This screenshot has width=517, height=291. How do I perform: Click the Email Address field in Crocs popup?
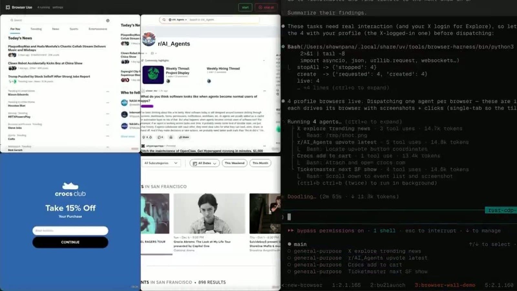pyautogui.click(x=70, y=231)
